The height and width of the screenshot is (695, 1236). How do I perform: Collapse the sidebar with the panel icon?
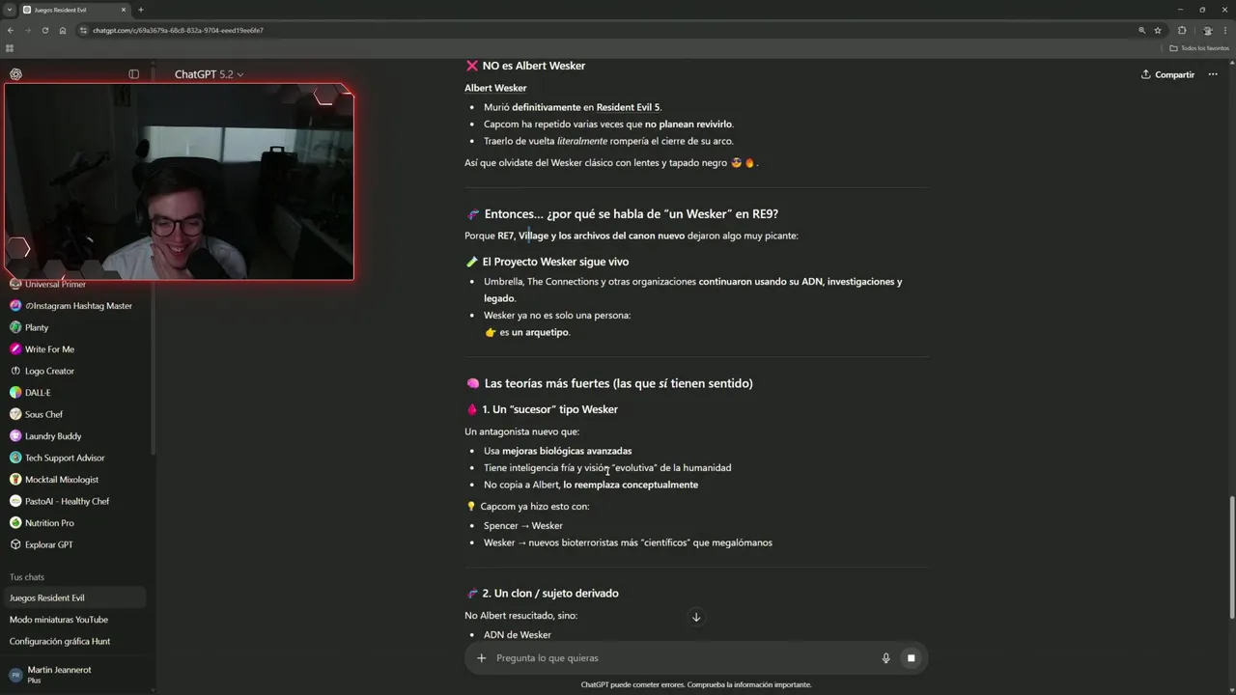point(134,74)
